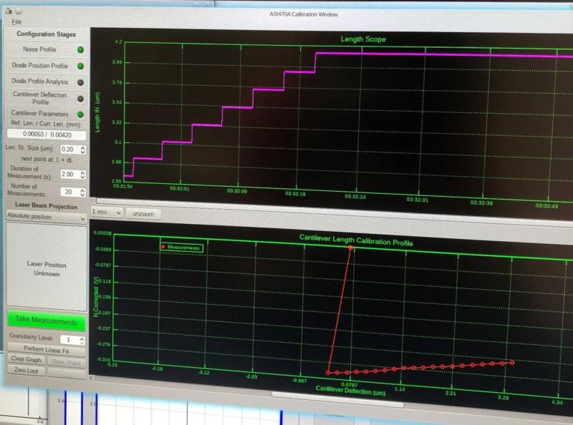Open the Configuration Stages section header
The image size is (573, 425).
(x=45, y=34)
